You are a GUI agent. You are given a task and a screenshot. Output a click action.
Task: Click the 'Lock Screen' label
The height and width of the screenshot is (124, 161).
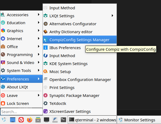point(18,104)
